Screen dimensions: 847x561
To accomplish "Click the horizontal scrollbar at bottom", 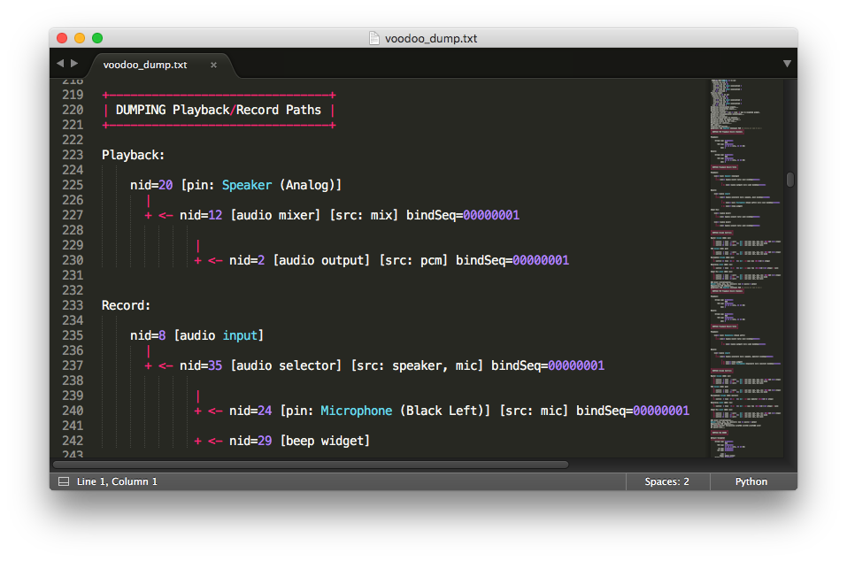I will (x=311, y=465).
